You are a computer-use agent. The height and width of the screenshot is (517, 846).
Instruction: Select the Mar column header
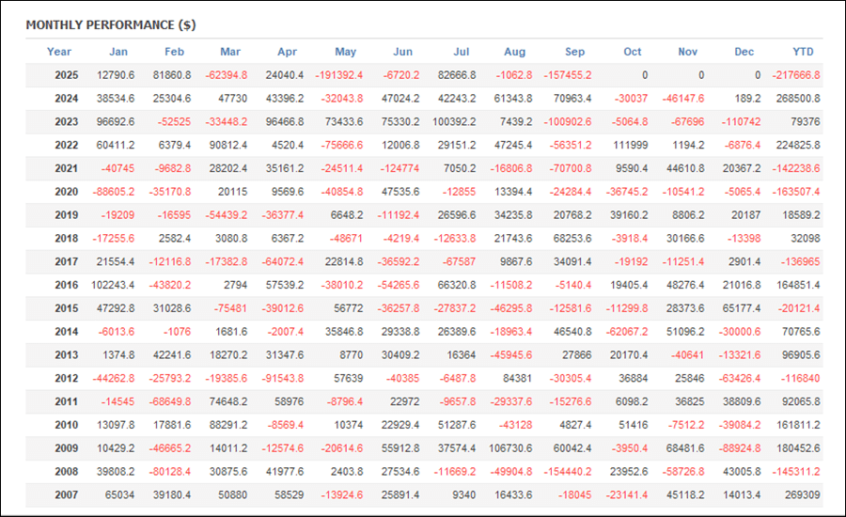click(x=230, y=52)
